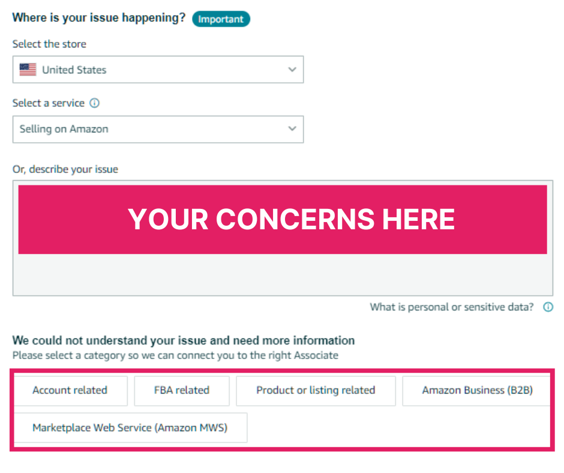Click the United States flag icon
The height and width of the screenshot is (473, 564).
(27, 69)
